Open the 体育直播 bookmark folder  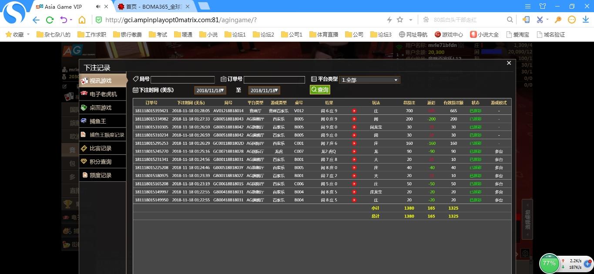pos(324,34)
